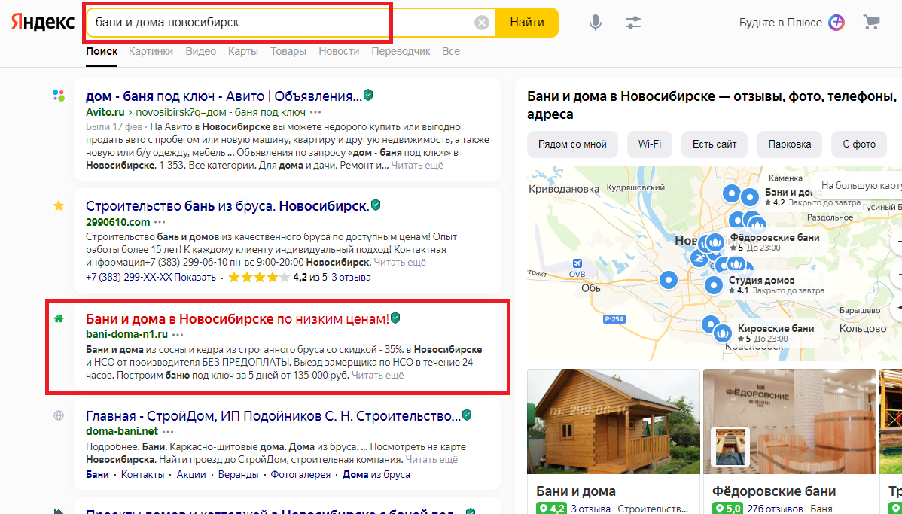
Task: Toggle the С фото filter chip
Action: (859, 144)
